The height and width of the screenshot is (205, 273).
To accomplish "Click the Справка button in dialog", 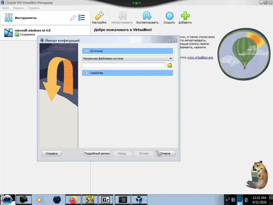I will (52, 153).
